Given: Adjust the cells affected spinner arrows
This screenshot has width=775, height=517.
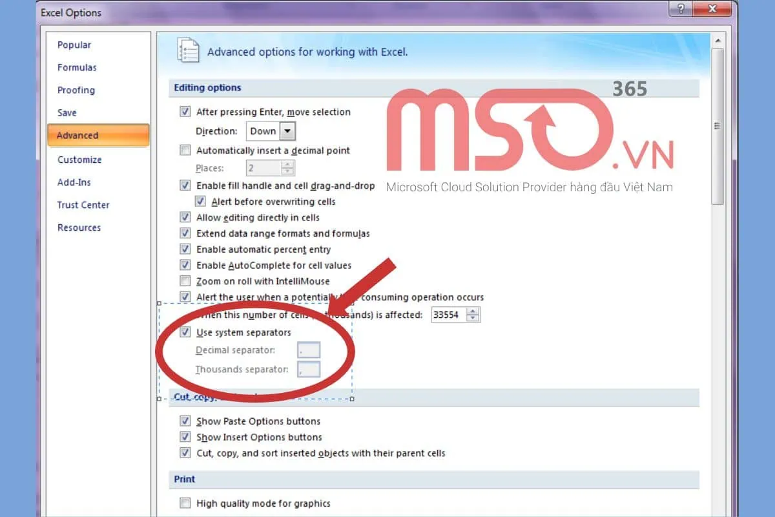Looking at the screenshot, I should pos(473,315).
